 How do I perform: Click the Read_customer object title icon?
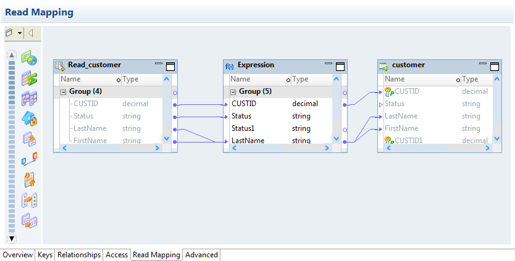59,65
